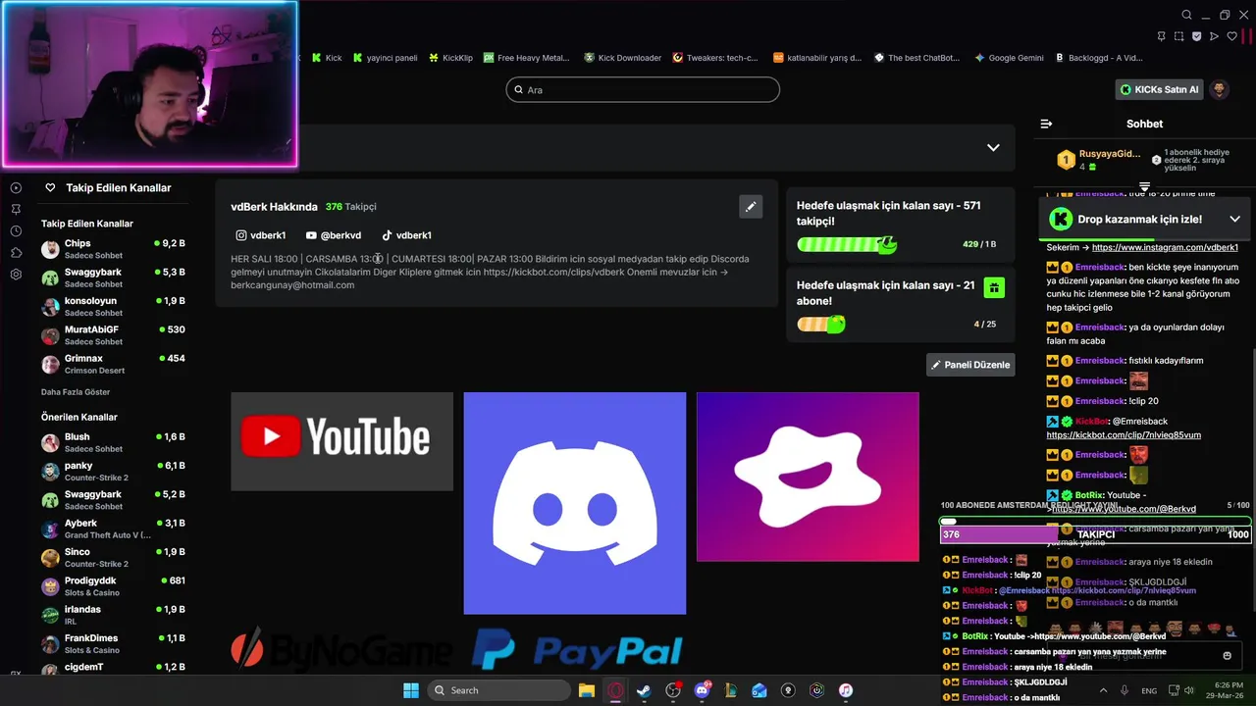
Task: Open the user profile avatar
Action: (x=1219, y=89)
